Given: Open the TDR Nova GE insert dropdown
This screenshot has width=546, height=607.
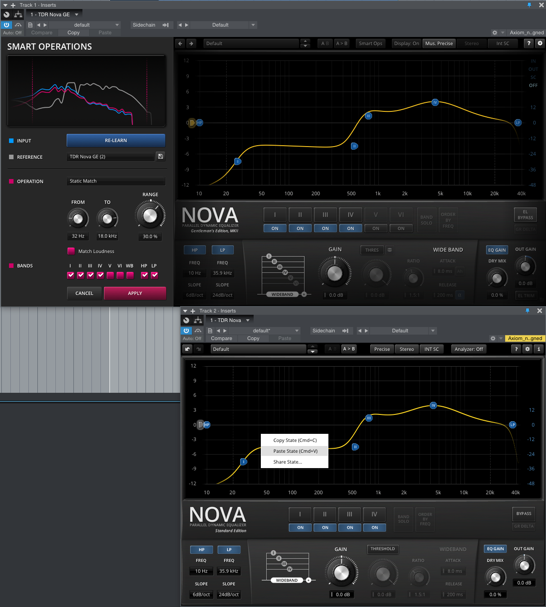Looking at the screenshot, I should click(55, 14).
